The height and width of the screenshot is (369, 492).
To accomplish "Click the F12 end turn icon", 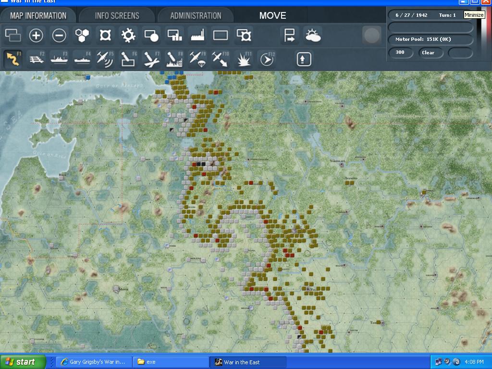I will click(267, 59).
